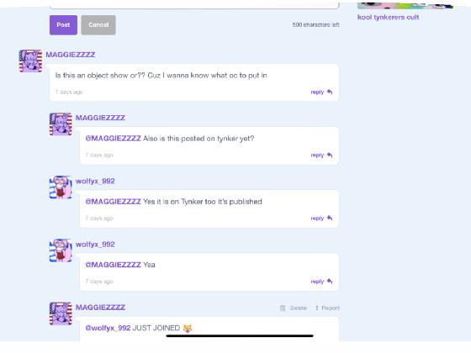The height and width of the screenshot is (353, 471).
Task: Click @wolfyx_992 mention in 'JUST JOINED' comment
Action: pyautogui.click(x=108, y=328)
